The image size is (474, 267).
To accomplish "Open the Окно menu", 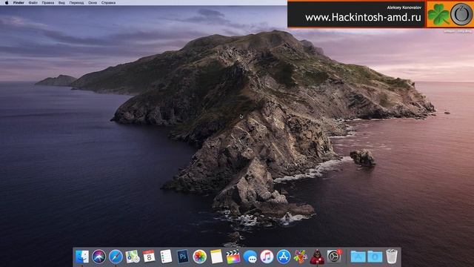I will (93, 3).
